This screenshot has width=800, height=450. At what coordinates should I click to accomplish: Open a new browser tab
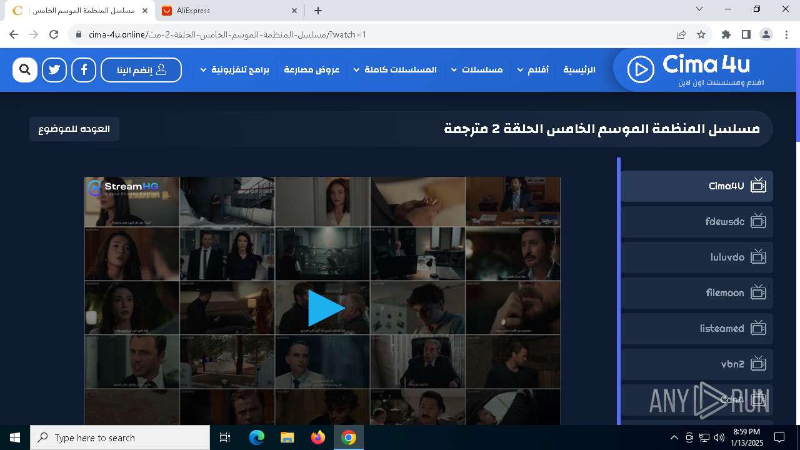[x=318, y=11]
